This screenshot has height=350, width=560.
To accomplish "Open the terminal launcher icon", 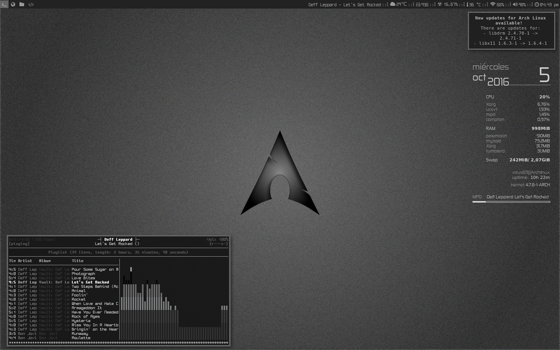I will pyautogui.click(x=4, y=4).
